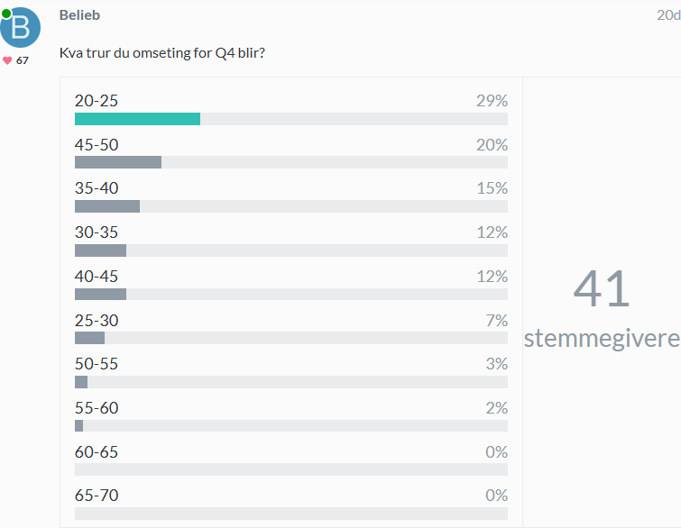Image resolution: width=681 pixels, height=528 pixels.
Task: Click the 20d post timestamp
Action: [668, 15]
